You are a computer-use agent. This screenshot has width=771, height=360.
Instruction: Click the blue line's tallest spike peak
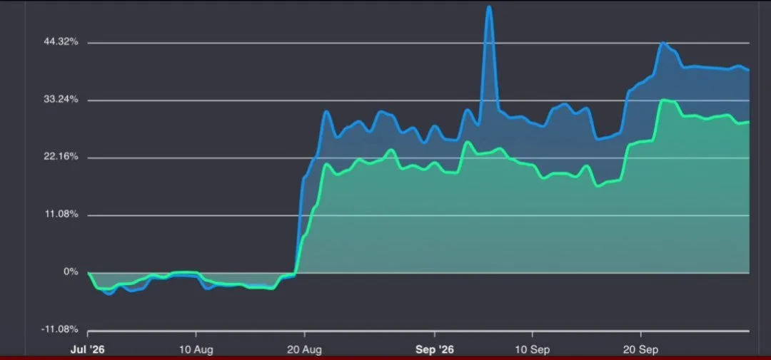pos(489,7)
